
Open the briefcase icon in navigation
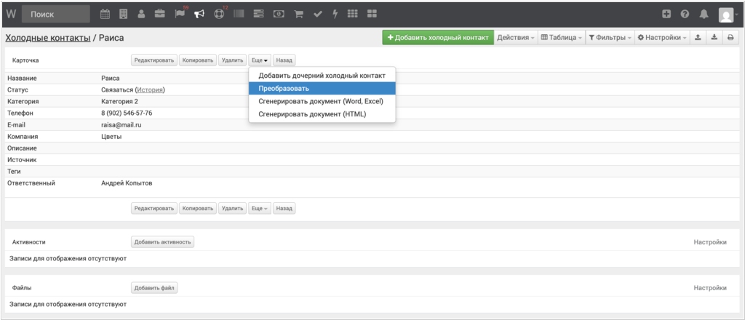tap(159, 14)
